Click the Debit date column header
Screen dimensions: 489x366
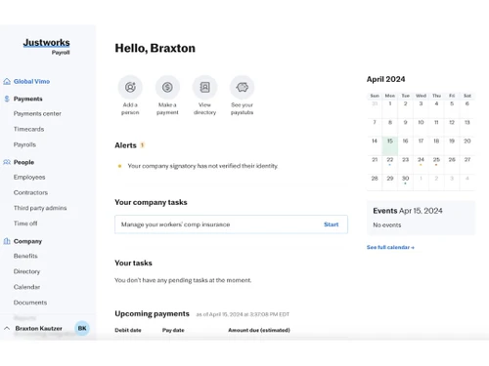(128, 330)
